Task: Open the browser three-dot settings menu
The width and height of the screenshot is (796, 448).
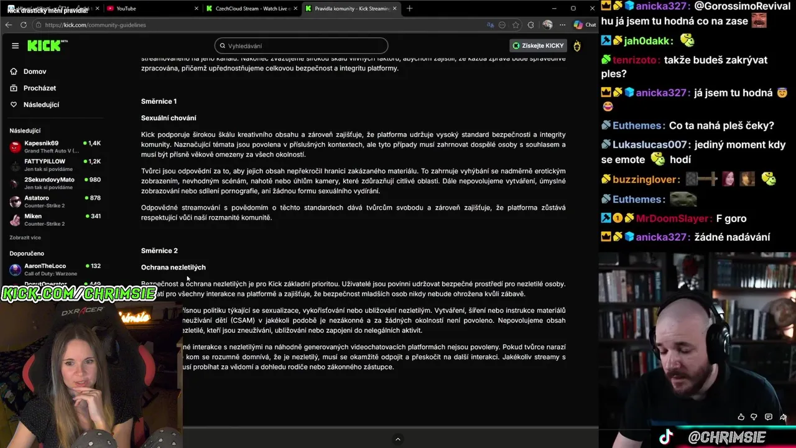Action: coord(562,25)
